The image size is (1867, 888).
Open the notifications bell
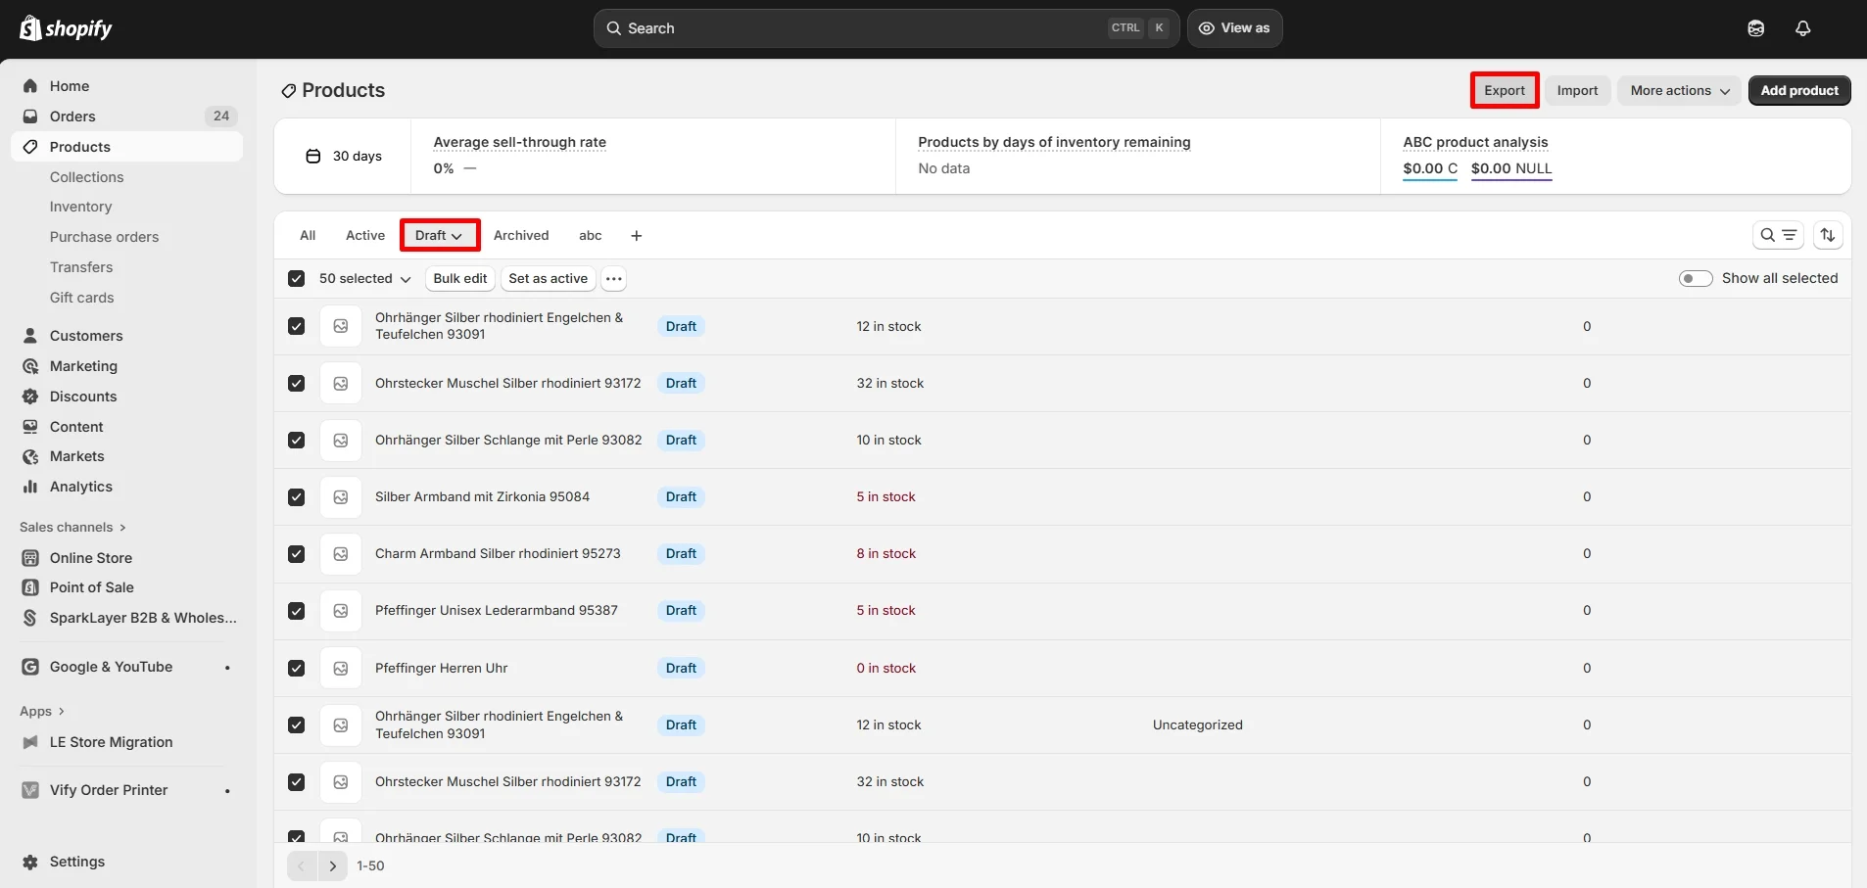pos(1801,27)
